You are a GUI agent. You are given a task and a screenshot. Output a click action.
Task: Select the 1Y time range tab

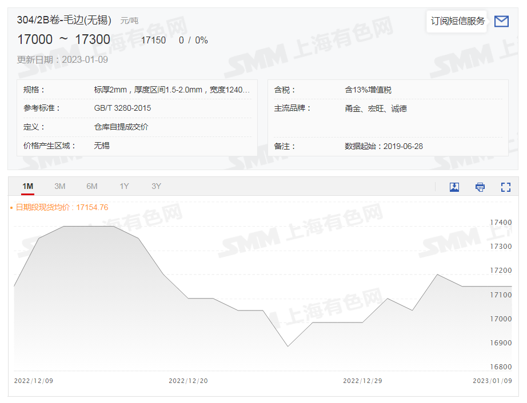125,186
